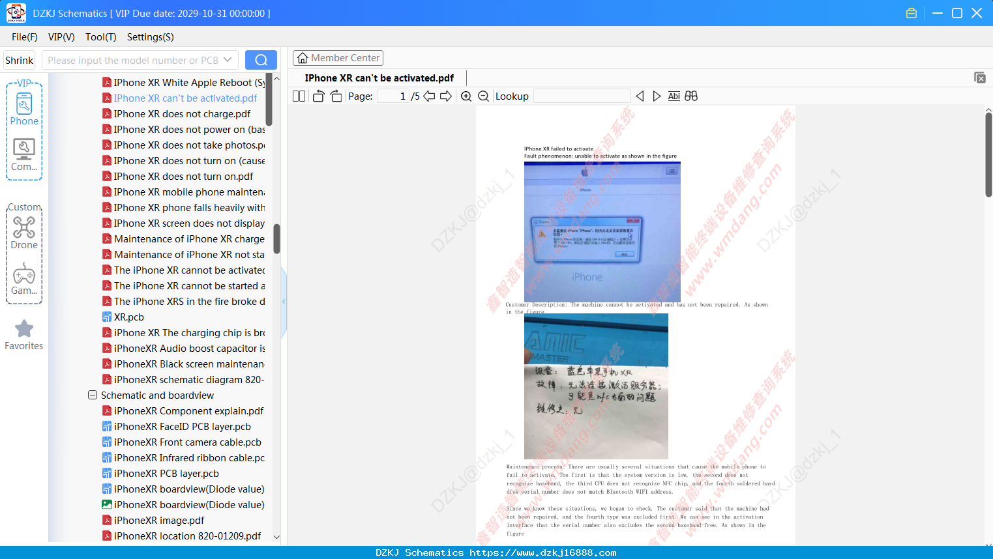Select the Game console category

click(x=24, y=279)
